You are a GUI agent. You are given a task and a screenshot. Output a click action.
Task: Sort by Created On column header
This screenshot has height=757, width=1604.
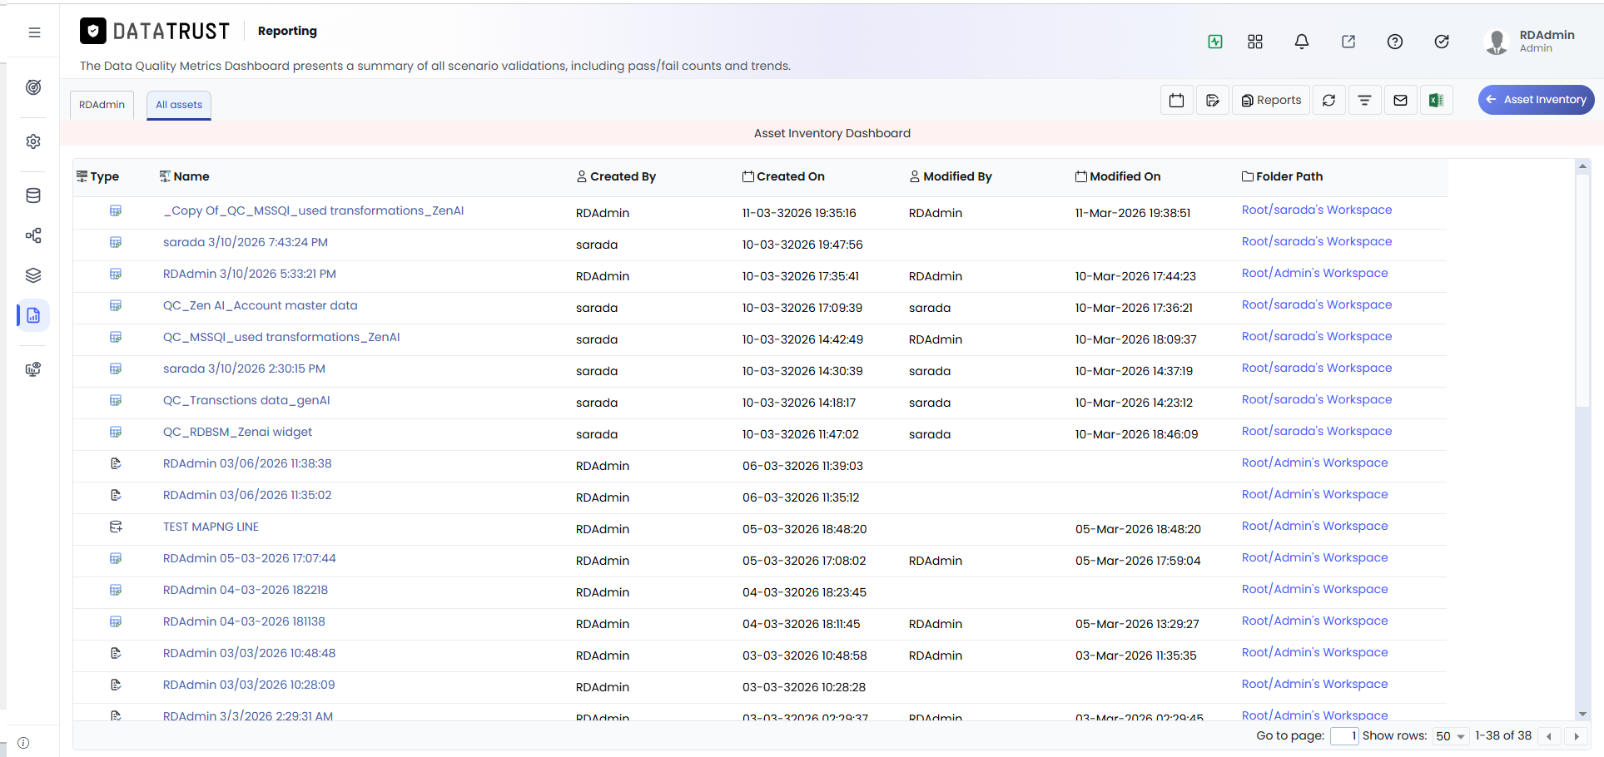click(x=784, y=176)
